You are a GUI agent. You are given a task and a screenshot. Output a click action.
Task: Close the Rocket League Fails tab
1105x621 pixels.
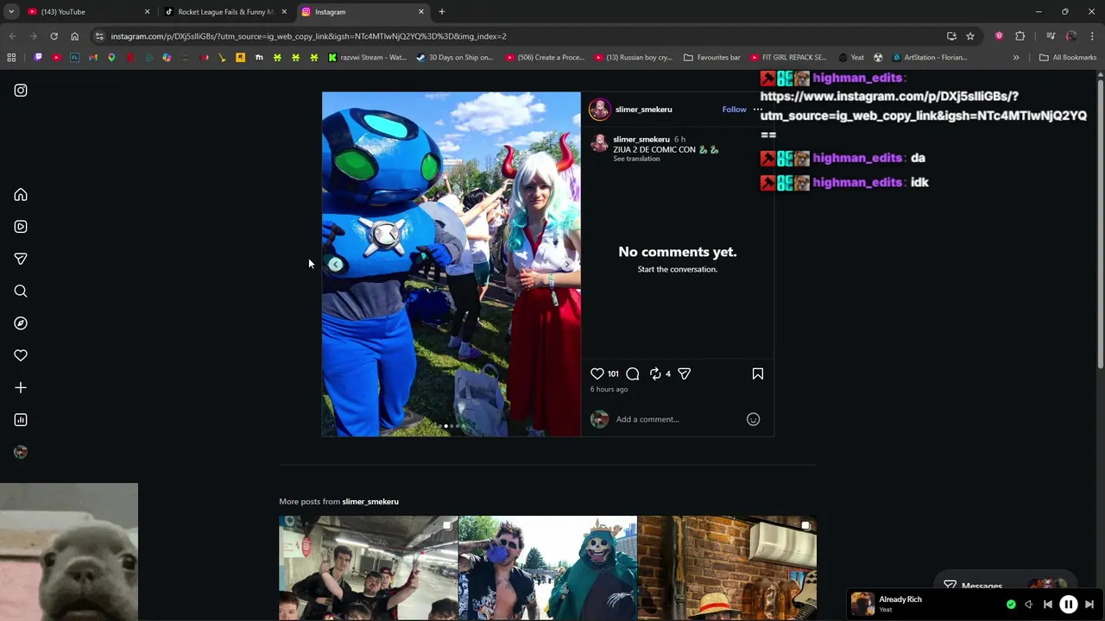284,12
